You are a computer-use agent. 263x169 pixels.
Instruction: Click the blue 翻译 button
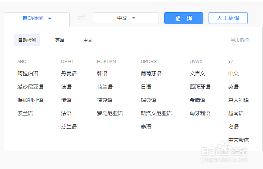click(184, 18)
